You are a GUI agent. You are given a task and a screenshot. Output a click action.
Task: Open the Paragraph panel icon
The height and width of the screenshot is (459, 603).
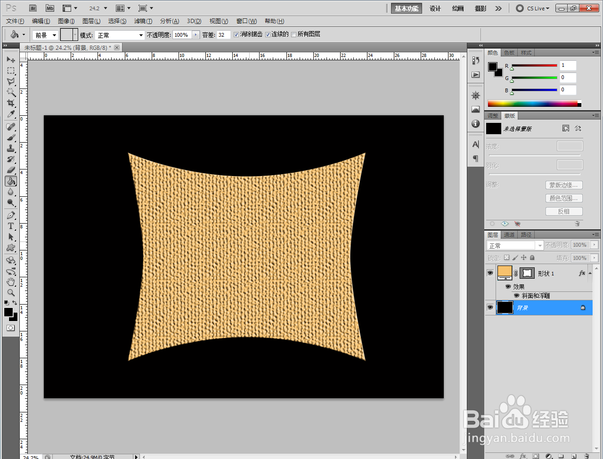(476, 158)
